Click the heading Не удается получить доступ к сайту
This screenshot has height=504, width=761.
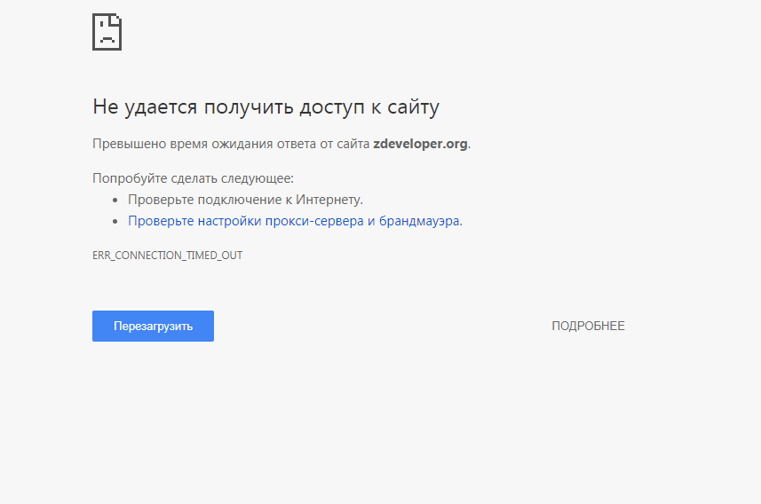pos(266,107)
